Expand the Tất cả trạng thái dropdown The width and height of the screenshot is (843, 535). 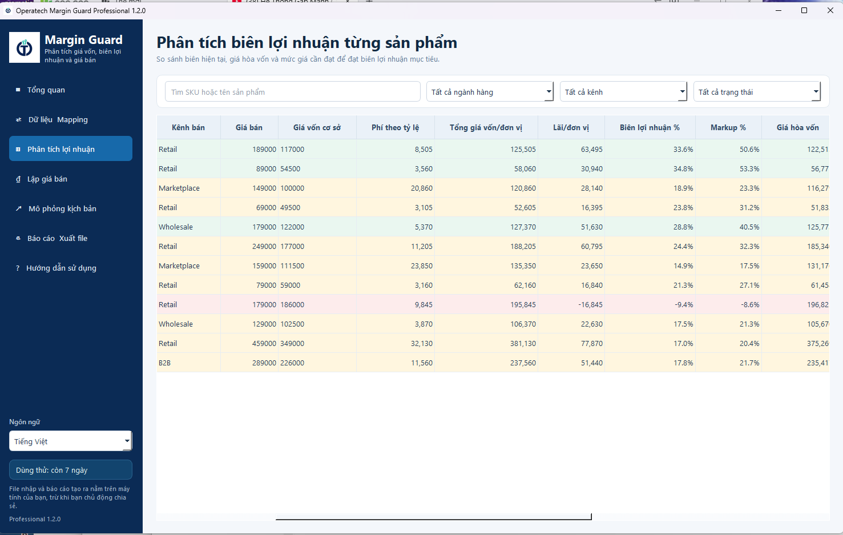point(757,92)
